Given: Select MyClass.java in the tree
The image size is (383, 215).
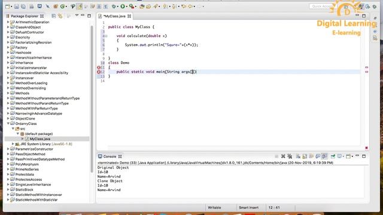Looking at the screenshot, I should pyautogui.click(x=40, y=139).
